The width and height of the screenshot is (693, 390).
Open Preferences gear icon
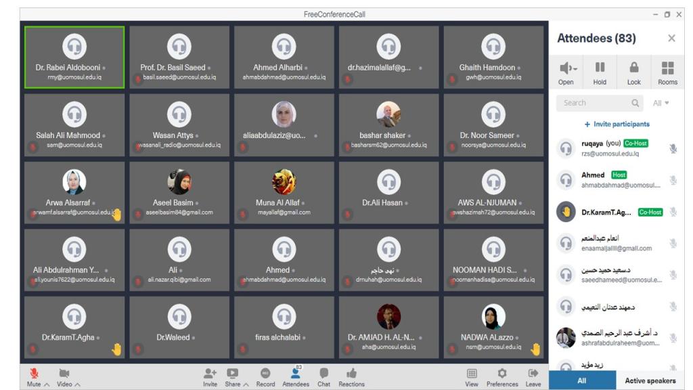point(501,374)
